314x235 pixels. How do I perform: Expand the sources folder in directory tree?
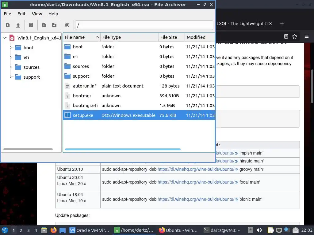[x=11, y=67]
